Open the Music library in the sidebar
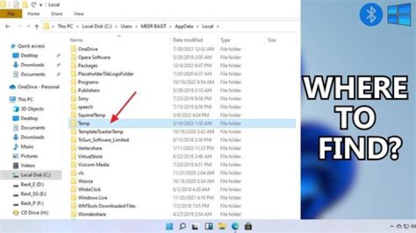 [x=27, y=146]
